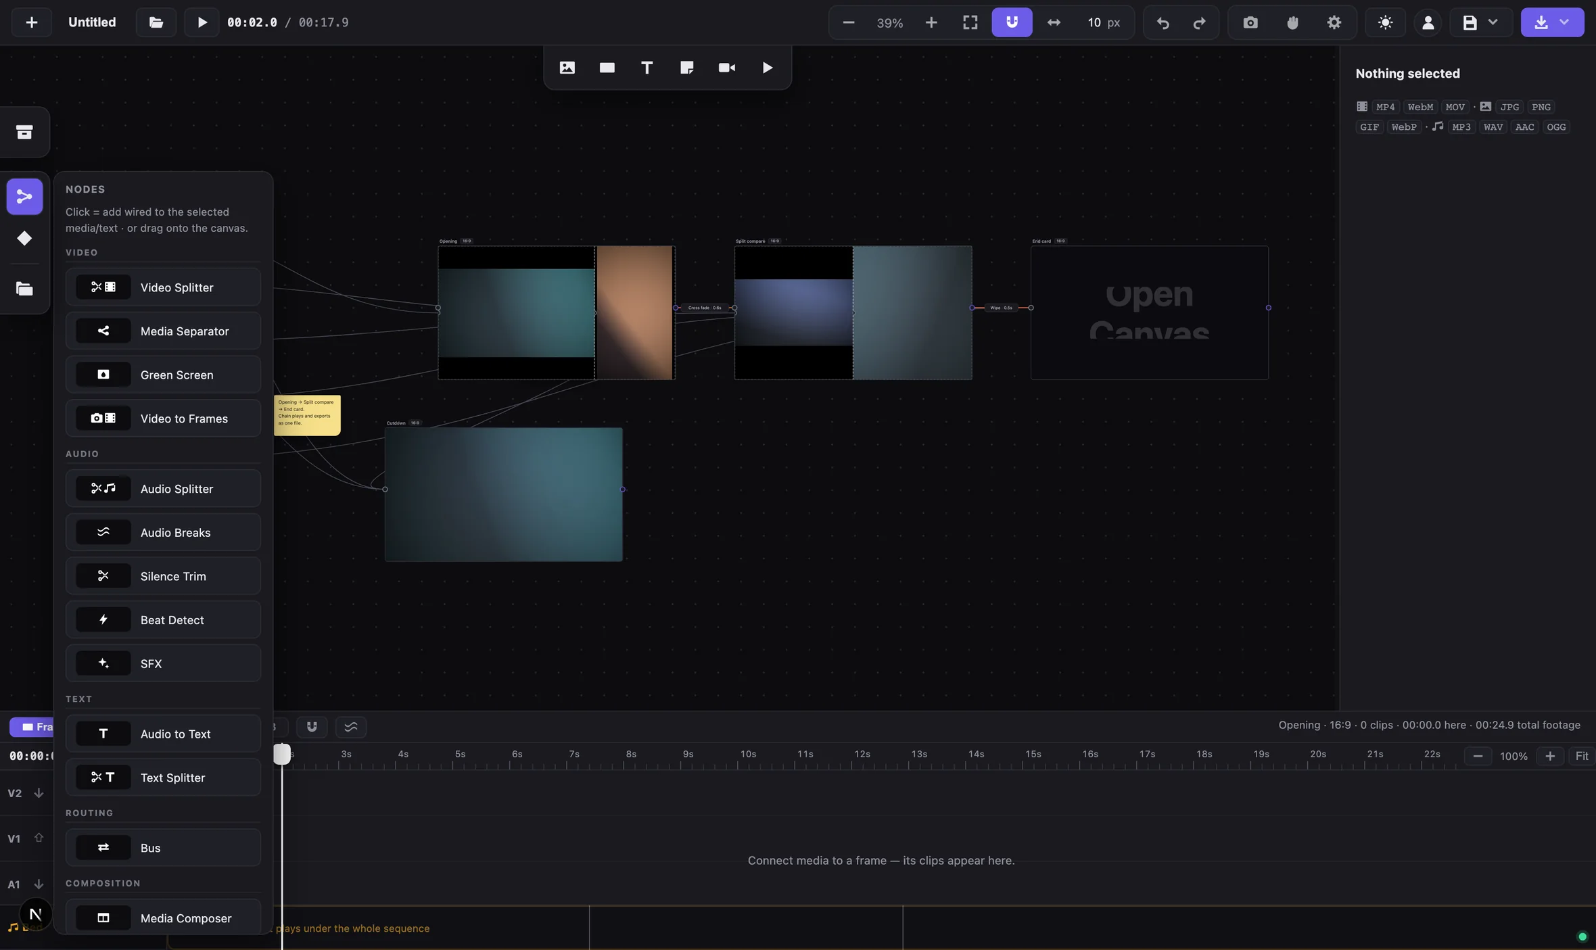Toggle the light/dark theme sun icon
1596x950 pixels.
point(1385,22)
